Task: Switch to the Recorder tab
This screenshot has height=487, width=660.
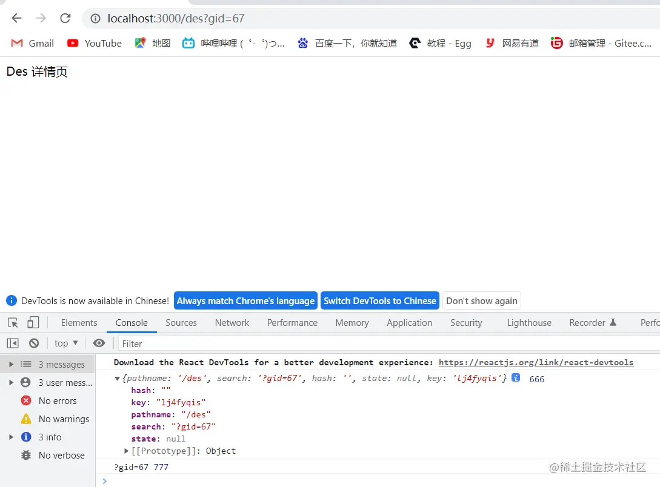Action: pos(592,323)
